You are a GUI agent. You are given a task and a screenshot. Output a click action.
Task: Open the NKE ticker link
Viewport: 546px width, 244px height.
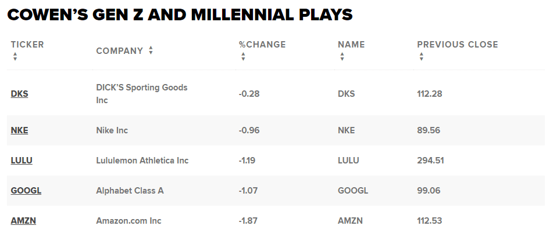19,130
